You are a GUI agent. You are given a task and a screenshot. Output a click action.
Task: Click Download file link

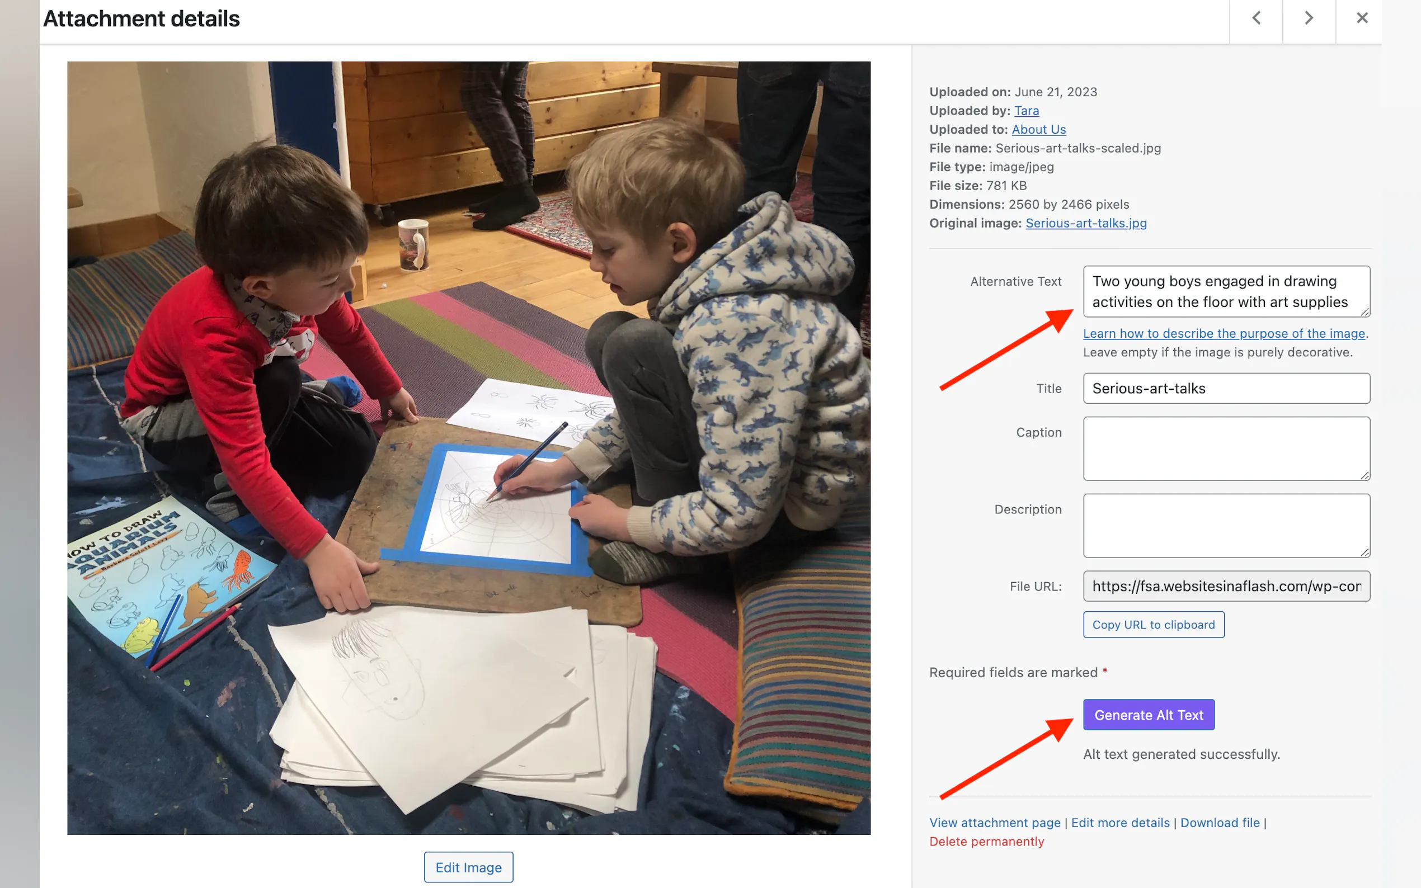pyautogui.click(x=1220, y=823)
